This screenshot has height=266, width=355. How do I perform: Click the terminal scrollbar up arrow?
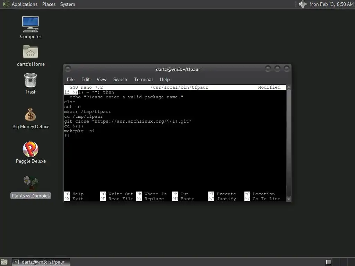[x=289, y=87]
